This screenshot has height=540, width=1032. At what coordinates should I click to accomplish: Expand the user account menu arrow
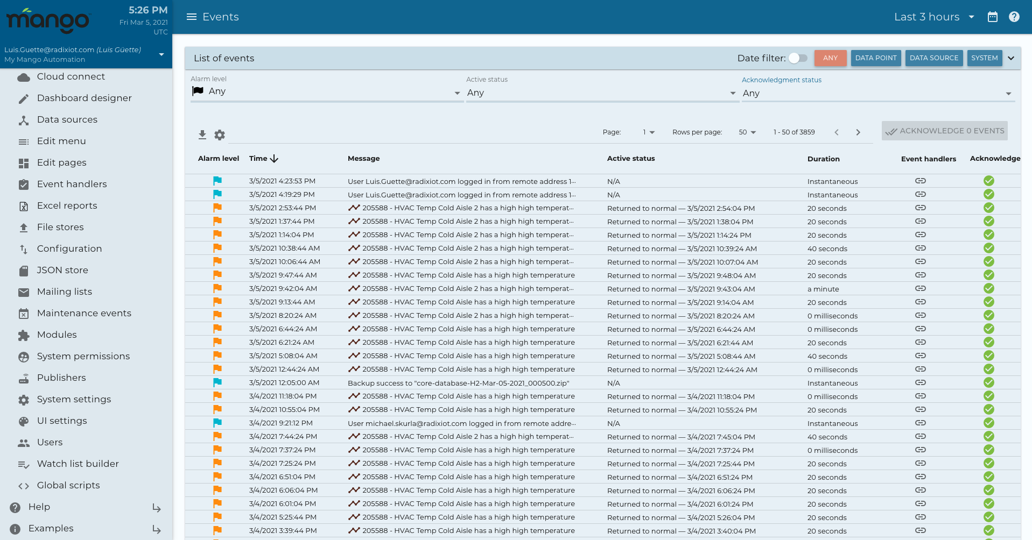coord(162,54)
